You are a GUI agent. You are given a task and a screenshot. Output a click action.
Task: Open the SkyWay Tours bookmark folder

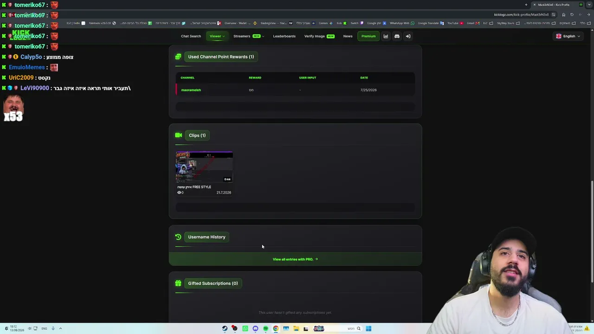[x=508, y=23]
